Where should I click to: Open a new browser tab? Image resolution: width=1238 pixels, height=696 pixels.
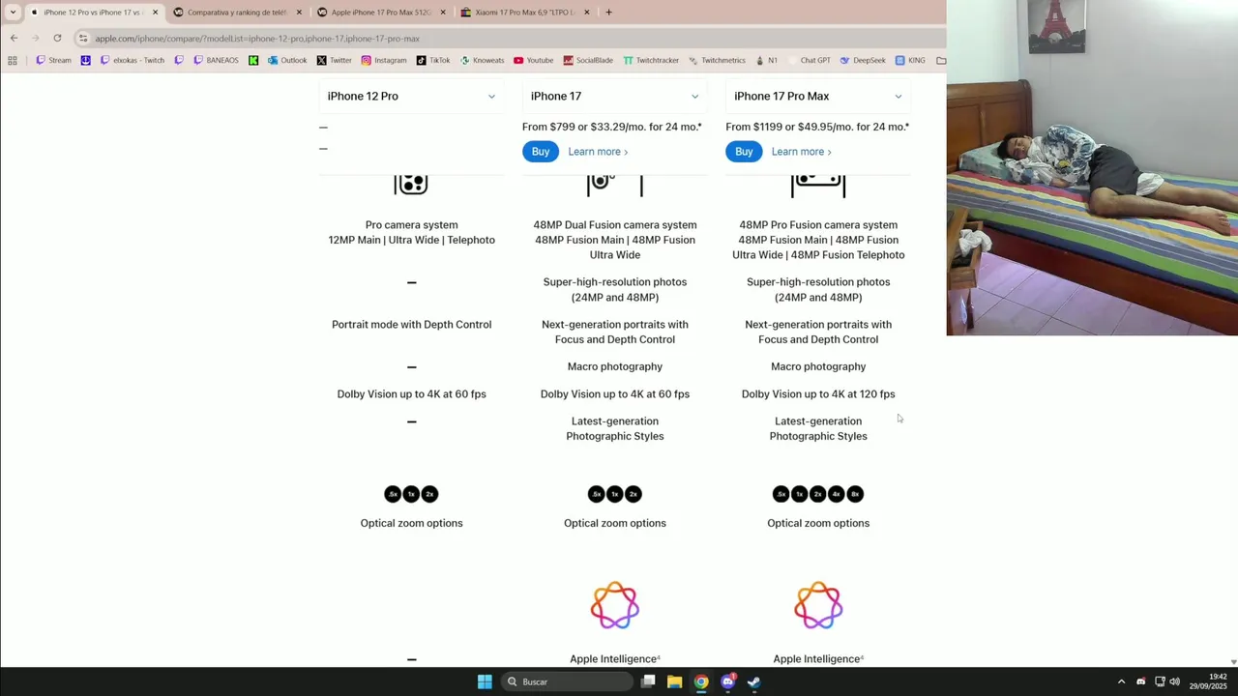(x=608, y=12)
